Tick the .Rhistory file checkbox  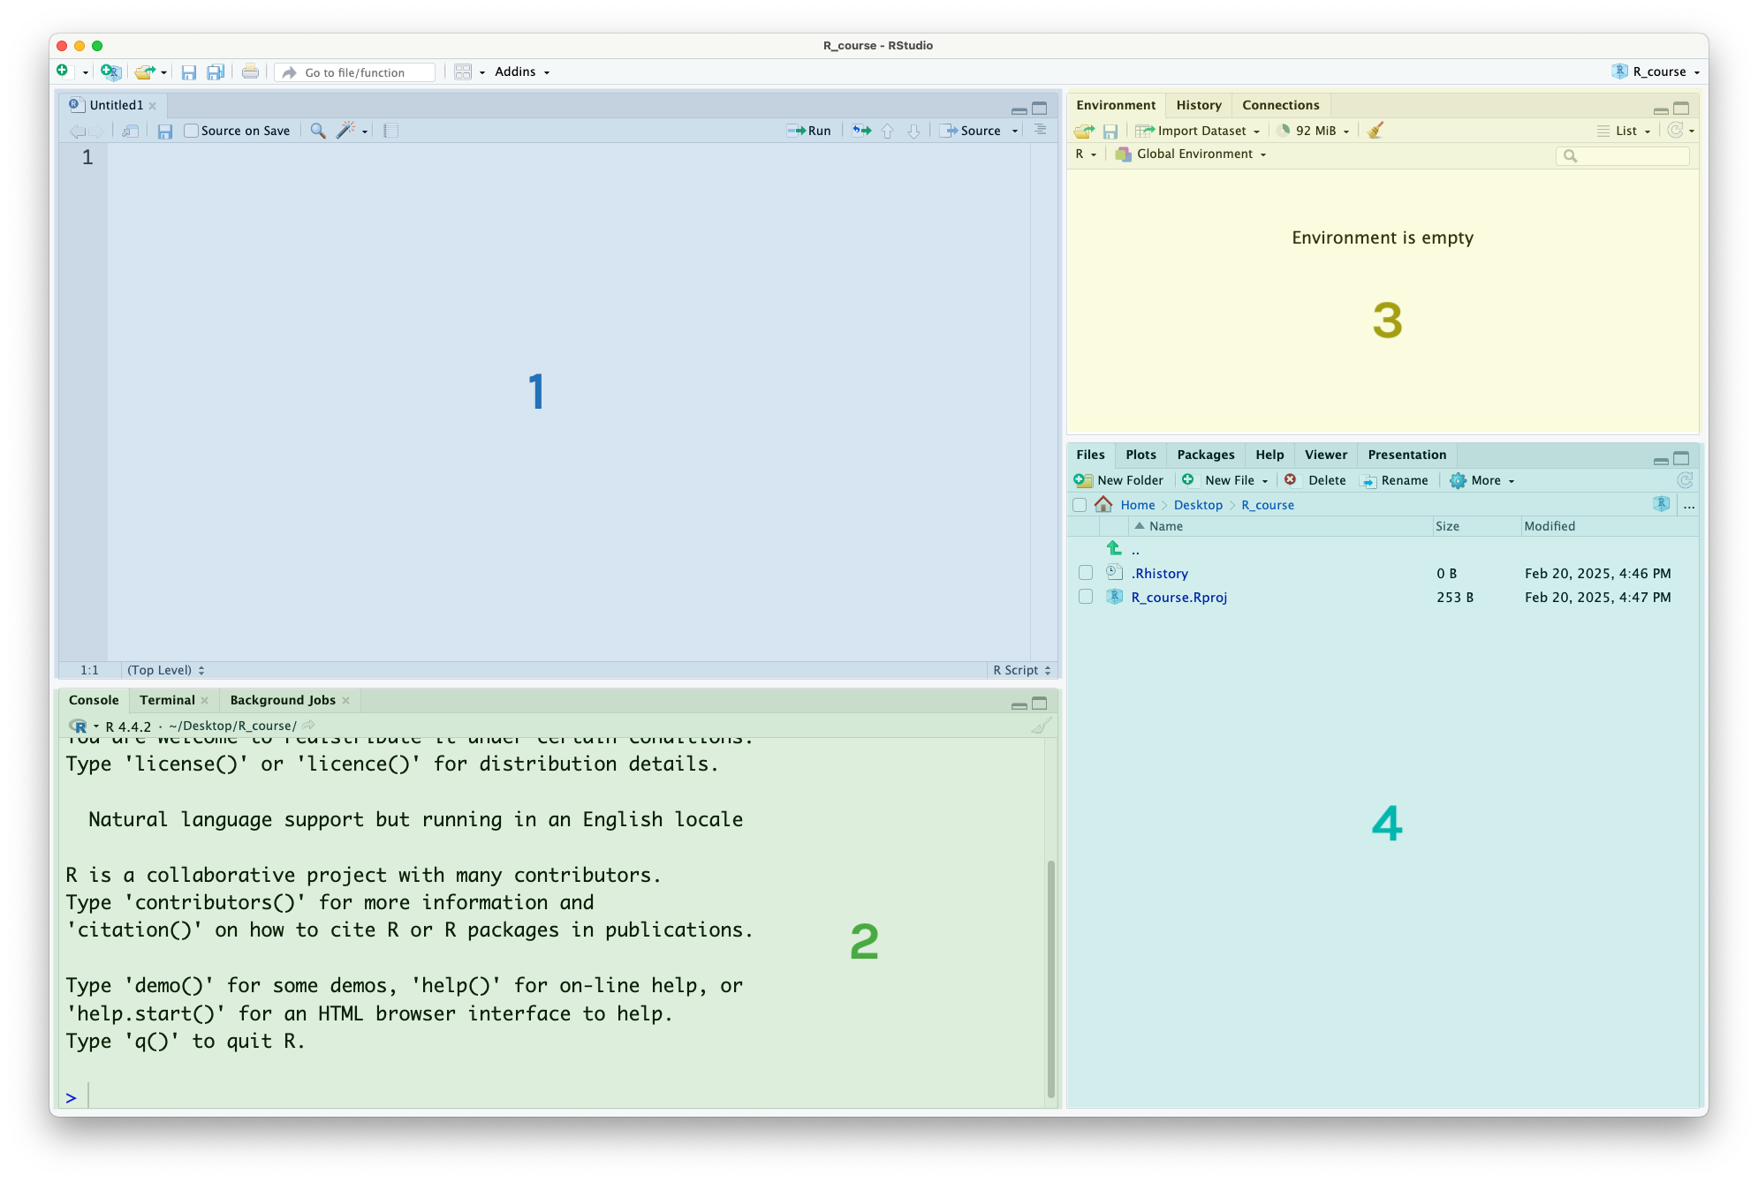[x=1086, y=573]
